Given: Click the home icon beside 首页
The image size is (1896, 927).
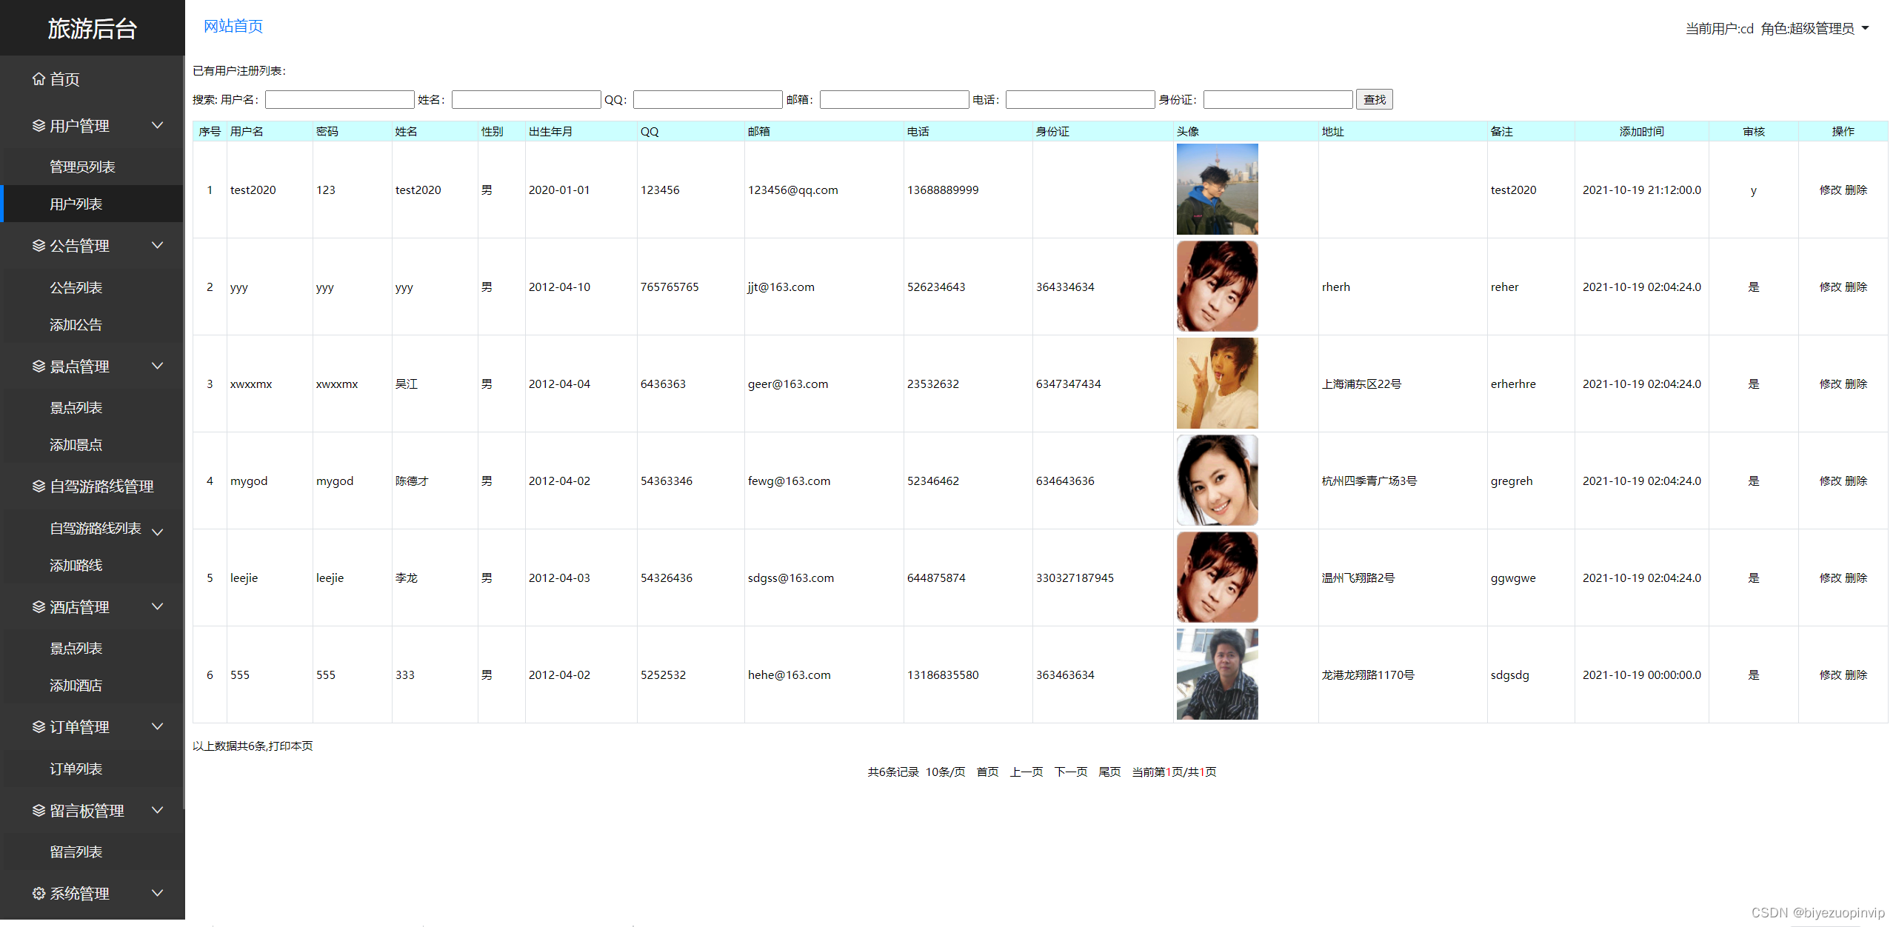Looking at the screenshot, I should (39, 78).
